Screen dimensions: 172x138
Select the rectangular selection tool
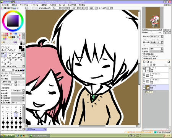(x=3, y=48)
